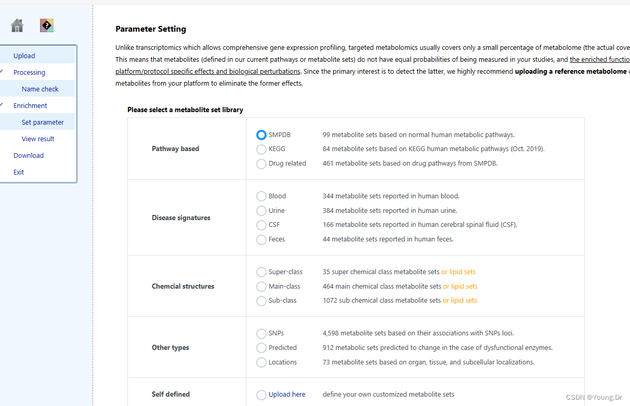
Task: Go to the home page icon
Action: coord(17,25)
